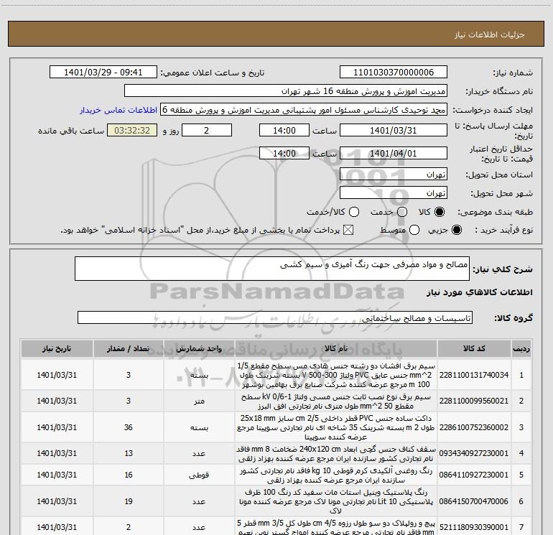Viewport: 553px width, 535px height.
Task: Click quantity 16 in row 5
Action: coord(129,475)
